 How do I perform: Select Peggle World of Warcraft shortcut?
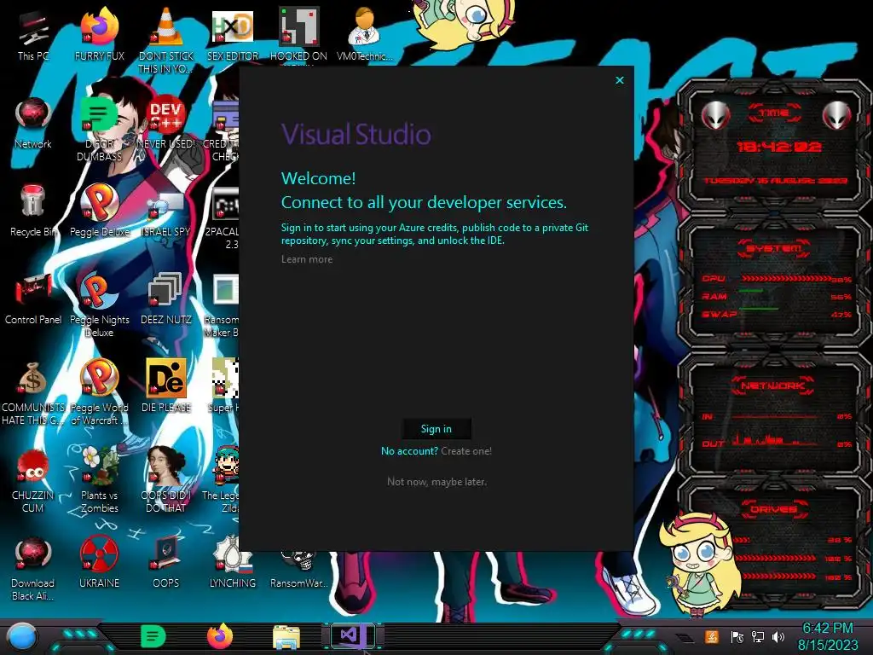point(100,393)
